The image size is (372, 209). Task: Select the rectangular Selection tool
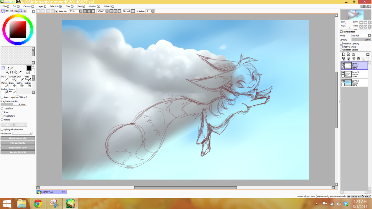click(x=3, y=68)
